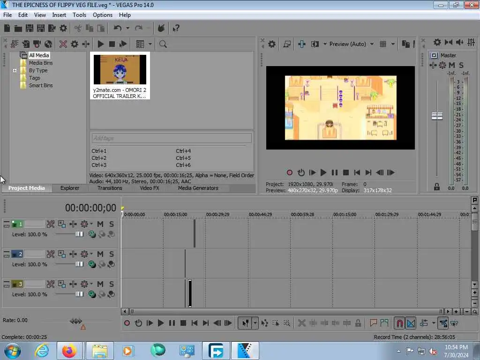
Task: Open the Tools menu
Action: [x=79, y=15]
